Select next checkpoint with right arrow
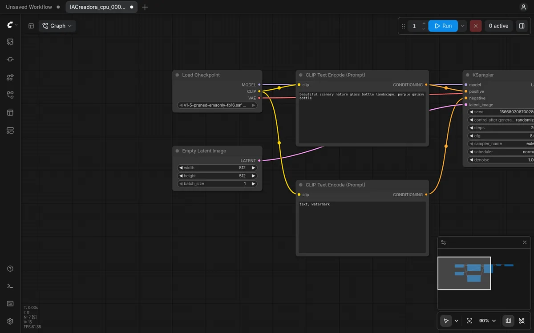The image size is (534, 333). (x=254, y=105)
